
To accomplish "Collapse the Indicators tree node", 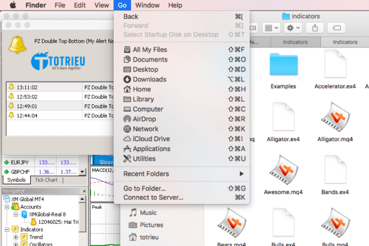I will click(x=7, y=229).
